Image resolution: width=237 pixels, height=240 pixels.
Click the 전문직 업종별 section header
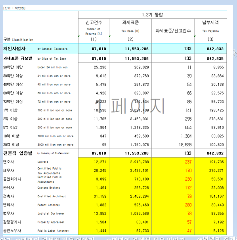click(x=18, y=153)
